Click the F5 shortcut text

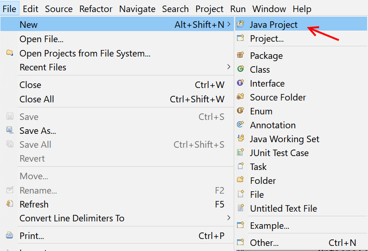click(x=220, y=204)
